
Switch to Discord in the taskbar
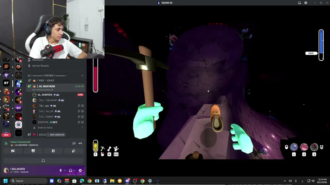point(127,181)
